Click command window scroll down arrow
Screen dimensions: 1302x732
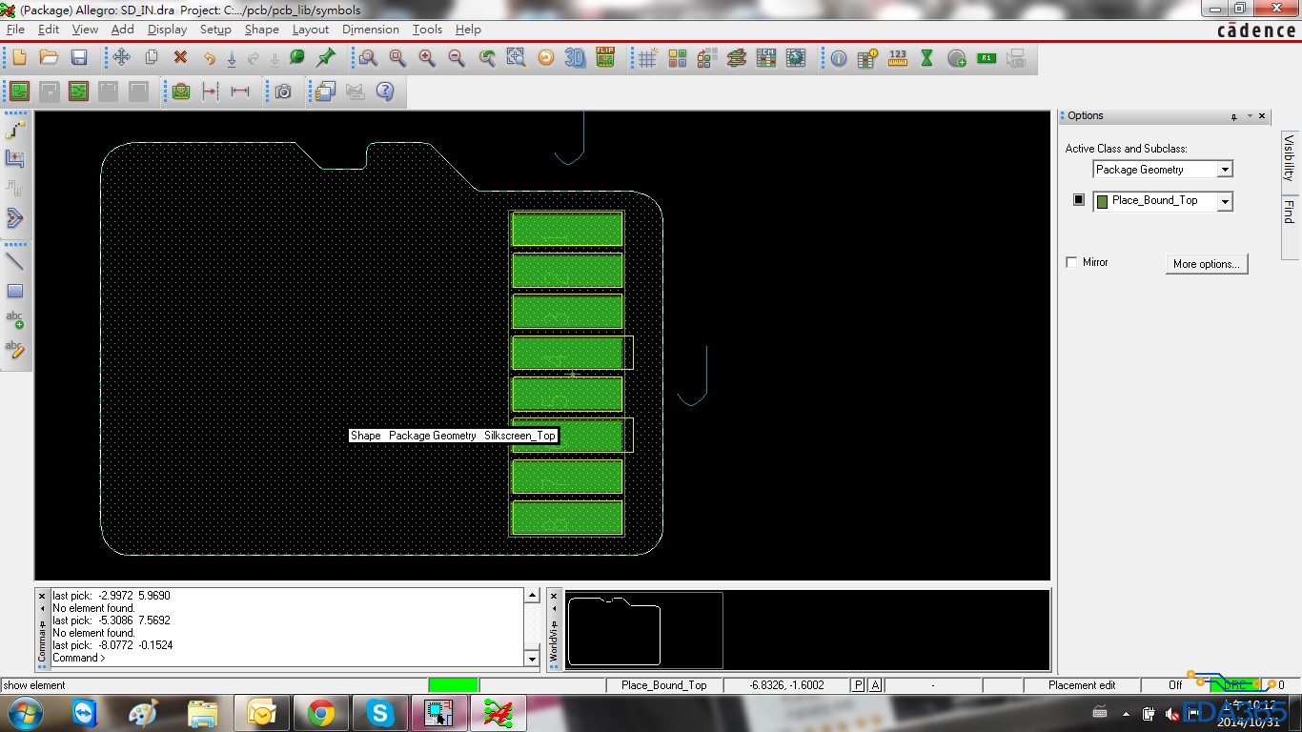coord(532,659)
